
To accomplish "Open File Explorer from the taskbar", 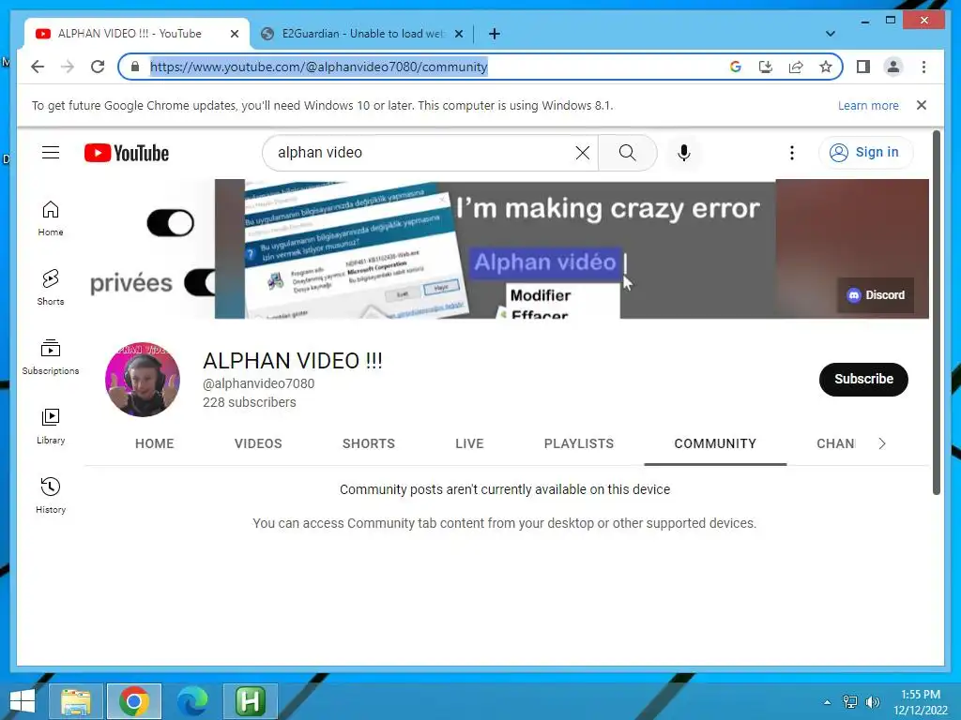I will pos(75,701).
